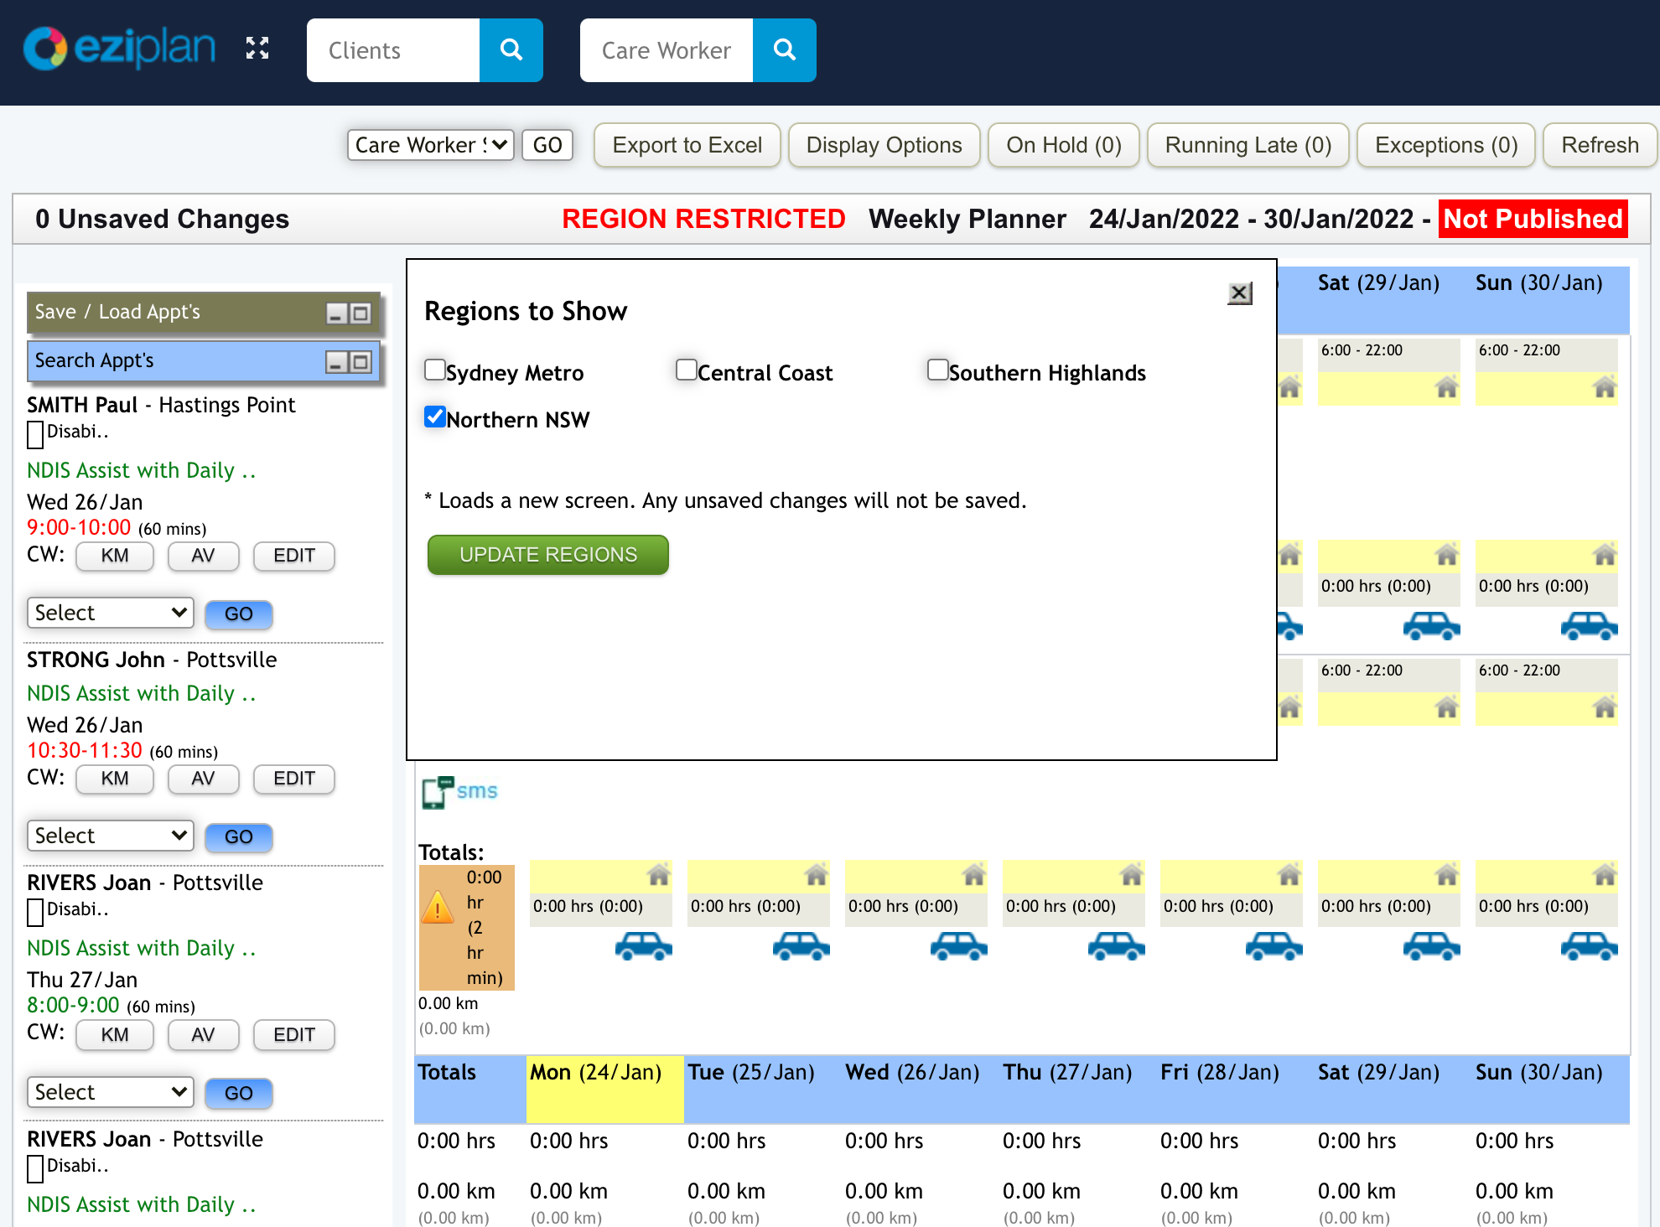This screenshot has width=1660, height=1227.
Task: Tick the Southern Highlands checkbox
Action: [937, 370]
